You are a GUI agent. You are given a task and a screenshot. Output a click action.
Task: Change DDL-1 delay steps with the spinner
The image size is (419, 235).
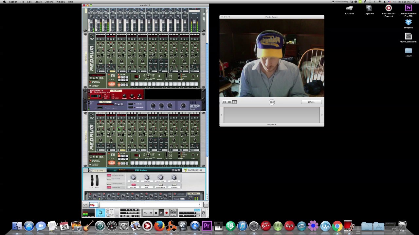tap(100, 96)
